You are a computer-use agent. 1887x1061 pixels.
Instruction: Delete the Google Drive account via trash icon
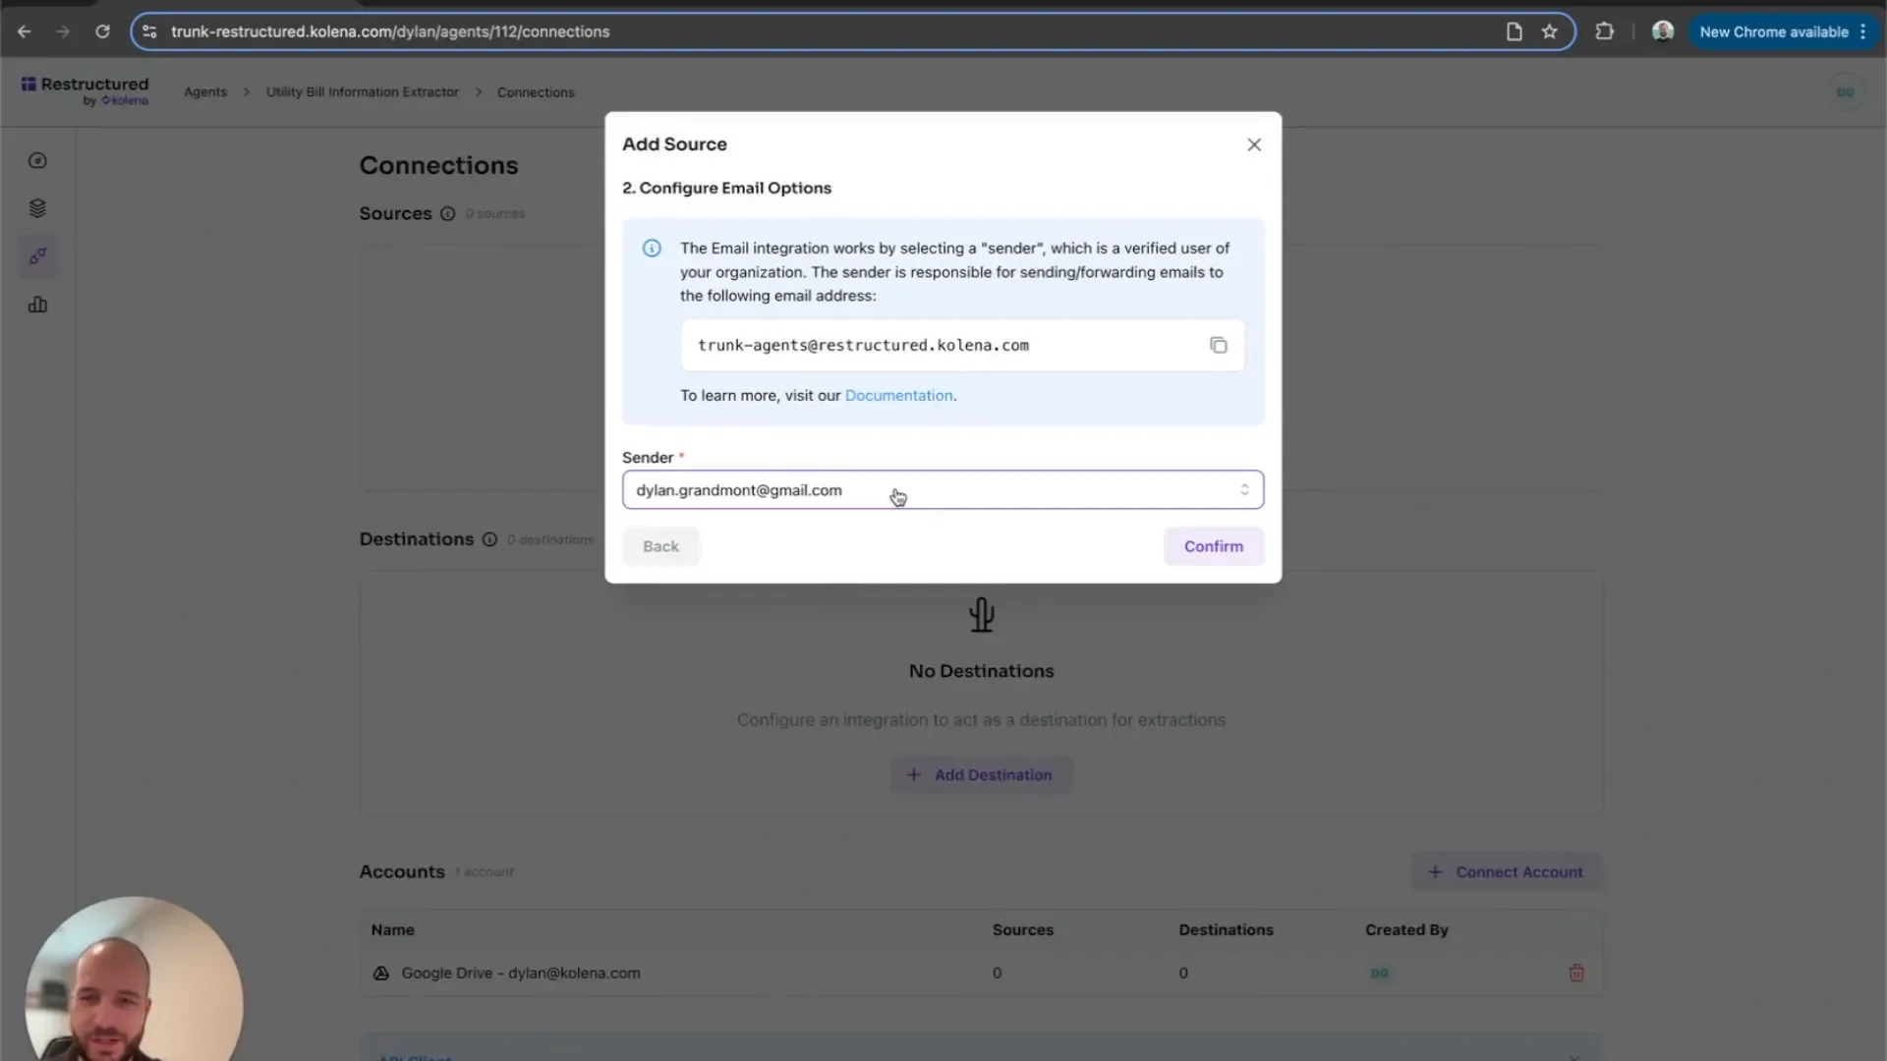point(1576,973)
